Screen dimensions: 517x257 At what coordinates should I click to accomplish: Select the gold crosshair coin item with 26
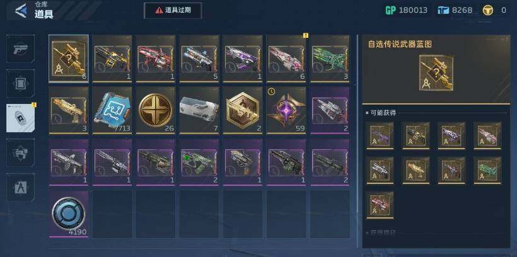[156, 110]
